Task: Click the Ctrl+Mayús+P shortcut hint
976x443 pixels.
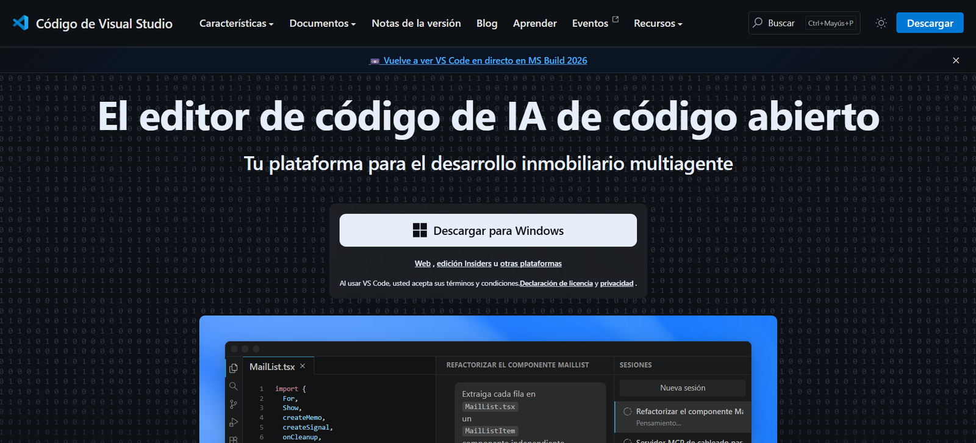Action: coord(831,23)
